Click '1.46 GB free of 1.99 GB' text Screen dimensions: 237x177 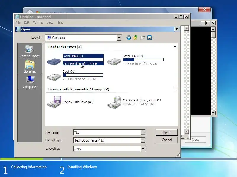[x=140, y=64]
